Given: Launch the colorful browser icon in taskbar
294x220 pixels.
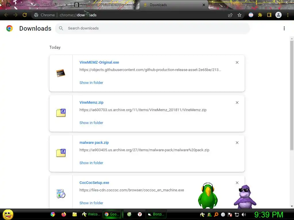Looking at the screenshot, I should coord(53,214).
